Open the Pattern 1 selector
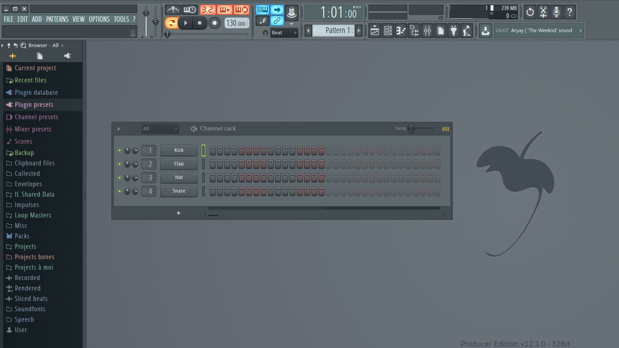619x348 pixels. tap(334, 30)
